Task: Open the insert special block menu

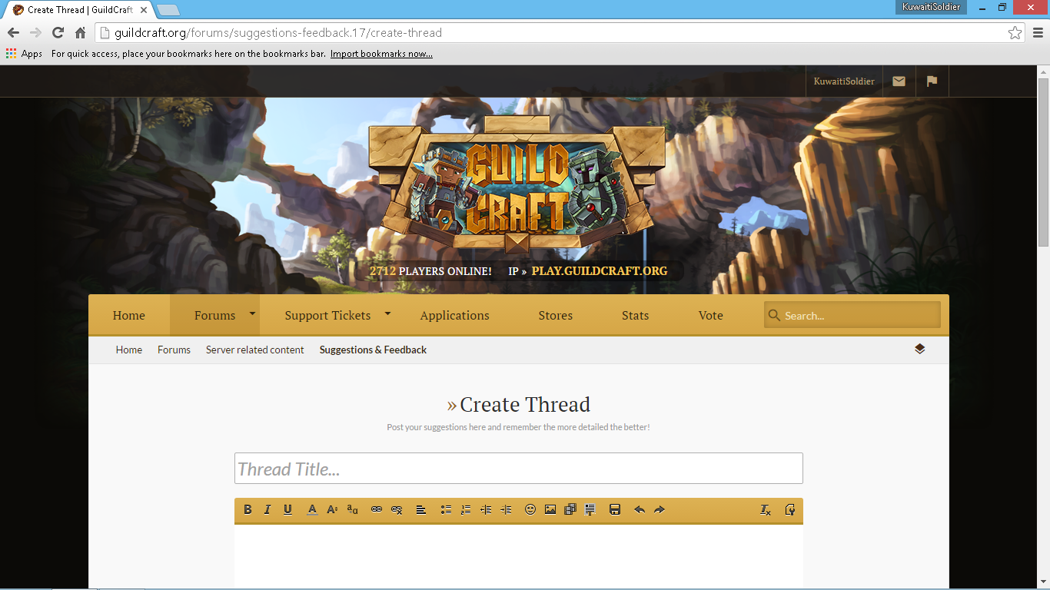Action: pyautogui.click(x=590, y=509)
